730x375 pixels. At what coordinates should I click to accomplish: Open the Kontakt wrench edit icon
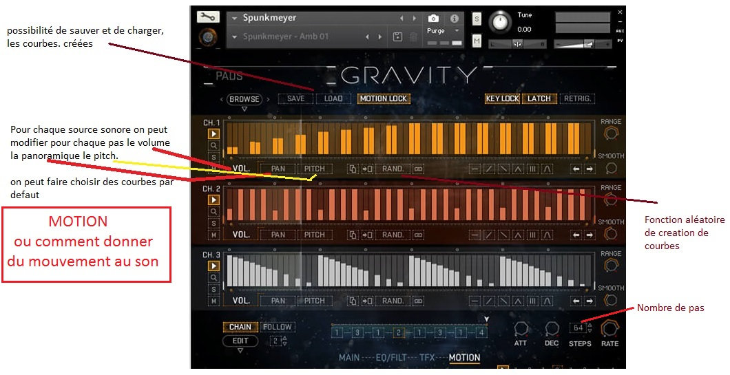click(x=208, y=17)
